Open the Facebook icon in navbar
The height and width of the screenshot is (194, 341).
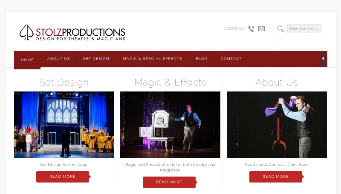(323, 59)
